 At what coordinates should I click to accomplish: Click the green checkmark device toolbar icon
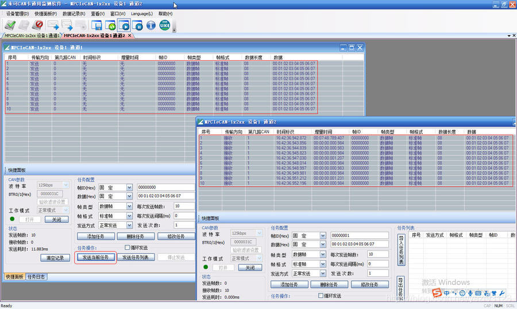pyautogui.click(x=10, y=25)
